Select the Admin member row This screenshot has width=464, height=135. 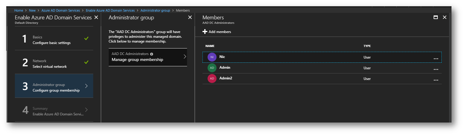[322, 68]
